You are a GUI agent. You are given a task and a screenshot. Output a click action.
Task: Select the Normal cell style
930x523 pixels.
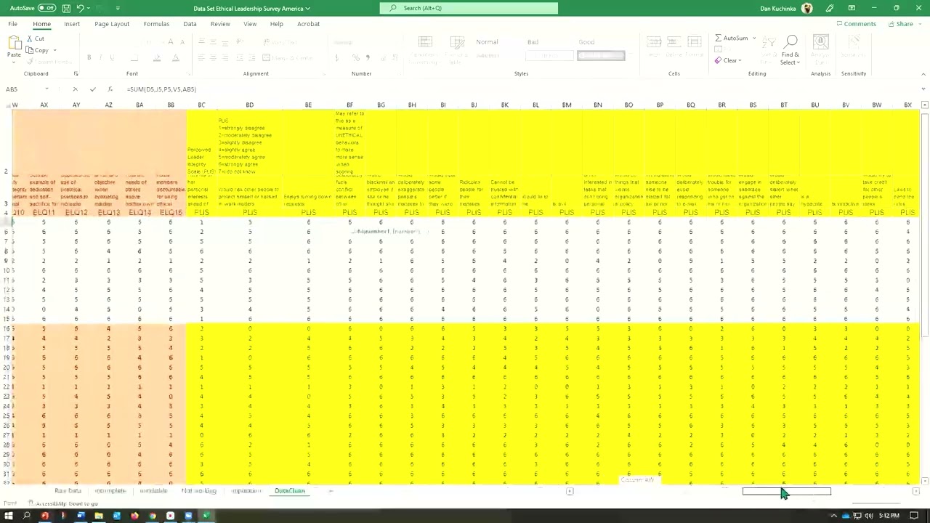pyautogui.click(x=487, y=42)
